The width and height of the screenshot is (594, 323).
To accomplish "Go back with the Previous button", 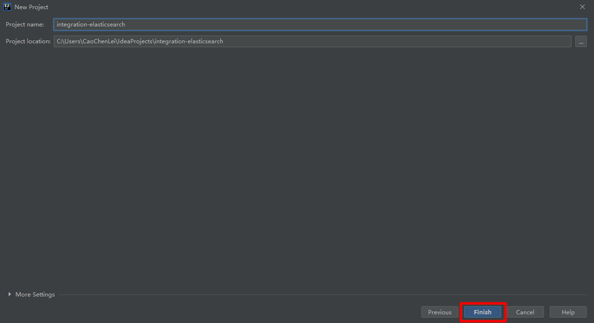I will 440,312.
